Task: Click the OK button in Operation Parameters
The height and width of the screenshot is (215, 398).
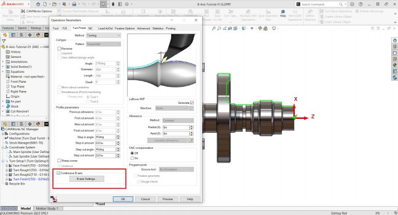Action: point(123,199)
